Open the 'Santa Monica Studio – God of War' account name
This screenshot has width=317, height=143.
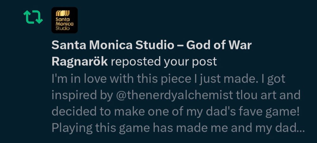(152, 45)
